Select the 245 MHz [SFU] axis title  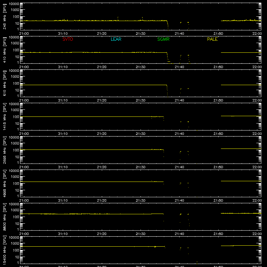(x=5, y=16)
